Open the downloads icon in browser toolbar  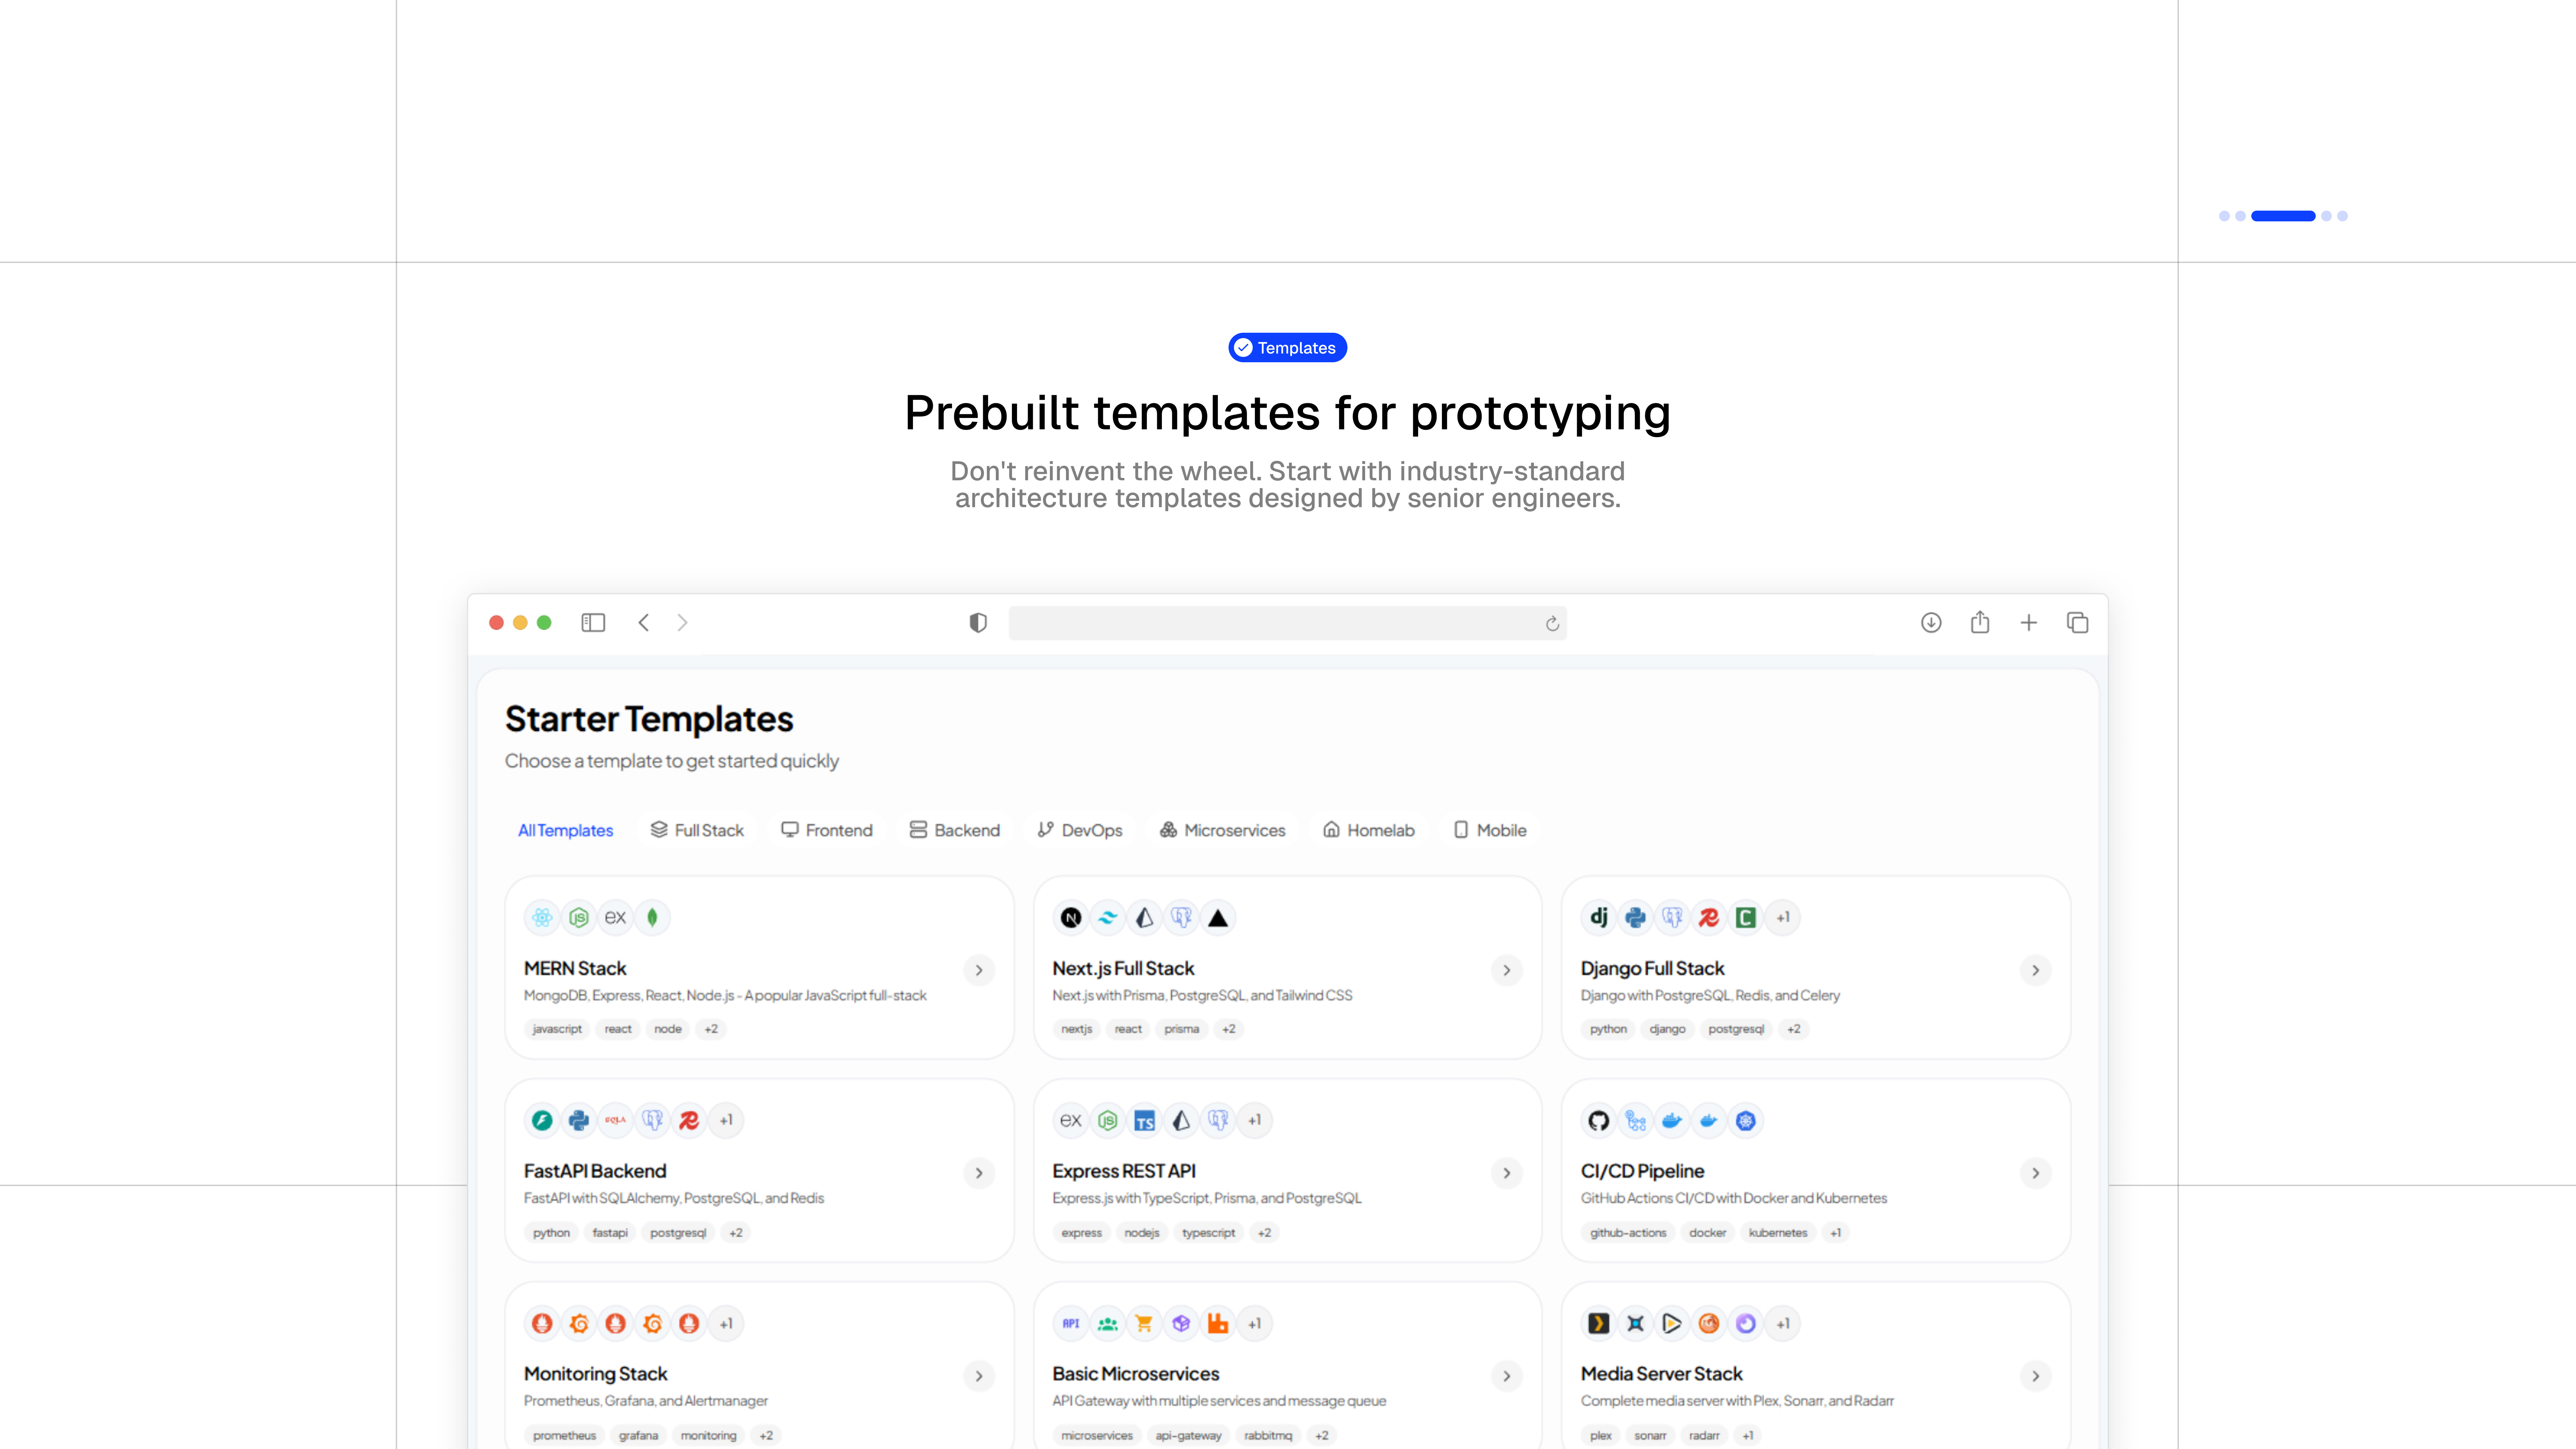coord(1931,622)
